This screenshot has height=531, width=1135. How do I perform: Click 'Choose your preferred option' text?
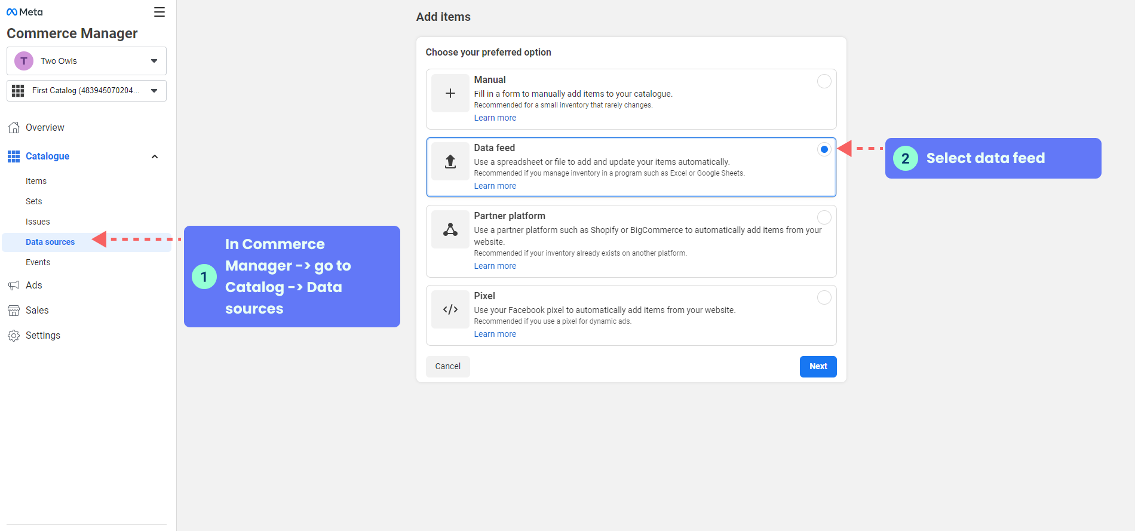(489, 53)
